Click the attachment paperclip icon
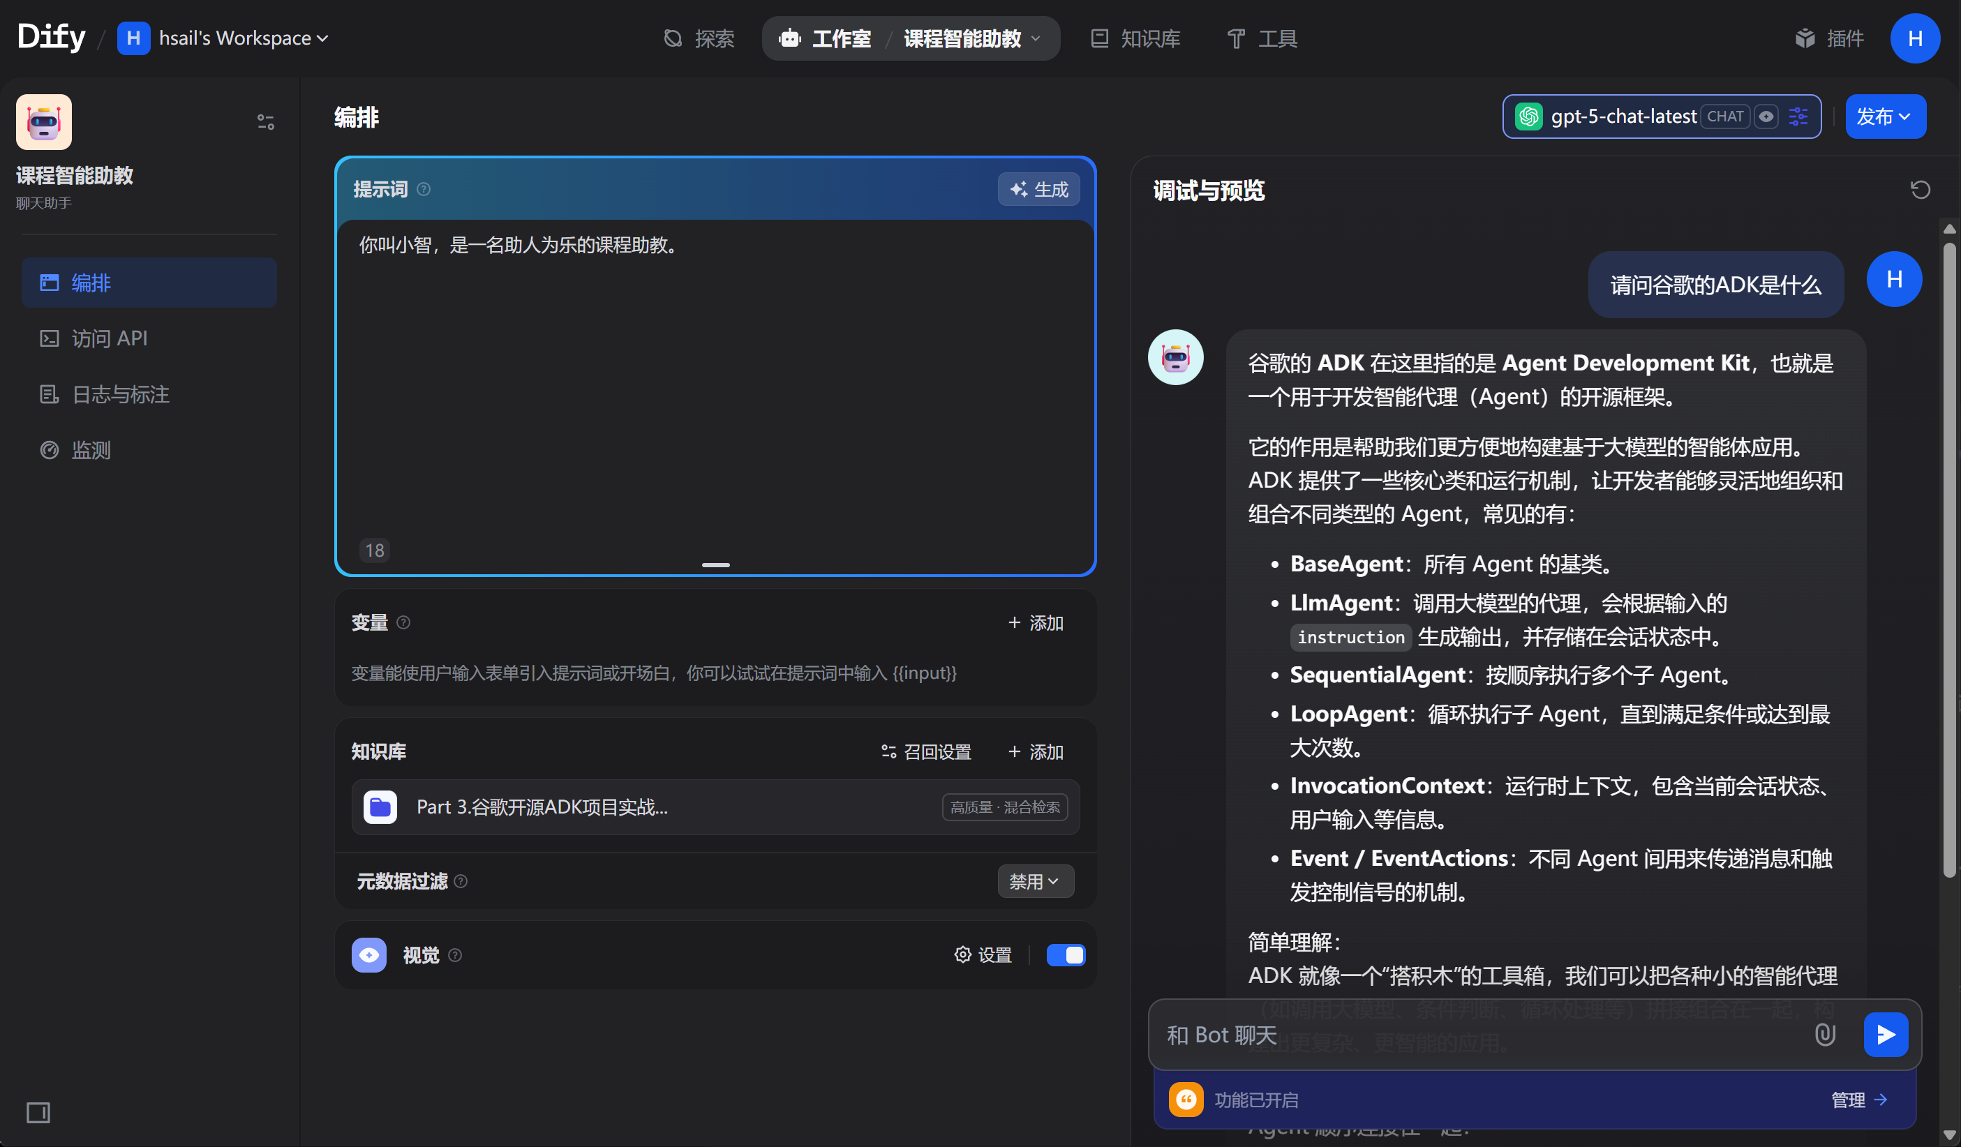 click(1825, 1034)
